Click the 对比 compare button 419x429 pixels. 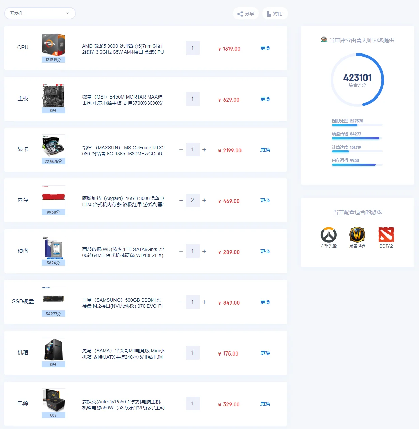click(275, 14)
